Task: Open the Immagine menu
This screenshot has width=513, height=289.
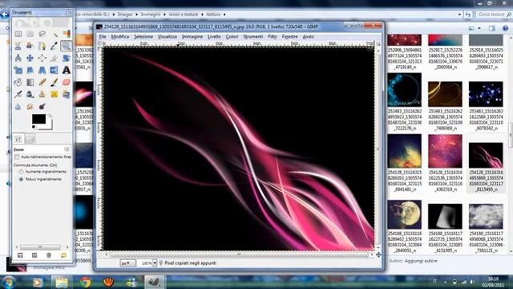Action: point(192,37)
